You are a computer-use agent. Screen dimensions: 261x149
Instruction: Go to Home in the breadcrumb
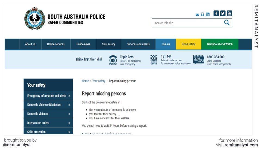pos(85,81)
